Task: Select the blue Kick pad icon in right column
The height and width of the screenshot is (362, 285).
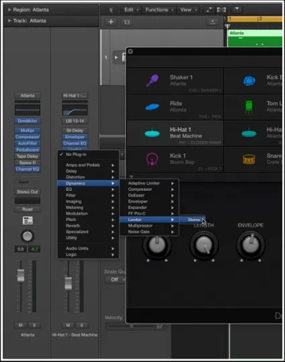Action: (x=249, y=81)
